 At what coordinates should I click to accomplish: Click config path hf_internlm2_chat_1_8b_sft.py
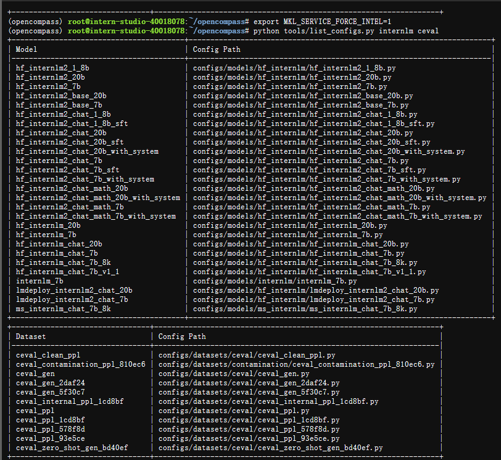pyautogui.click(x=313, y=123)
